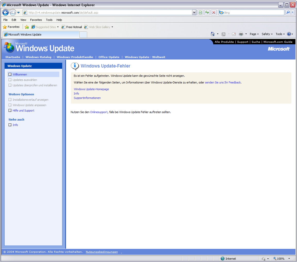
Task: Open the Microsoft.com Guide link
Action: [x=278, y=42]
